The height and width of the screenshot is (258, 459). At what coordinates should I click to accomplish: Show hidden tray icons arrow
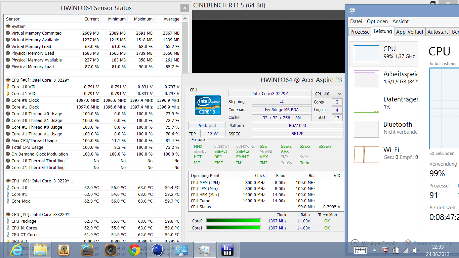pyautogui.click(x=374, y=250)
